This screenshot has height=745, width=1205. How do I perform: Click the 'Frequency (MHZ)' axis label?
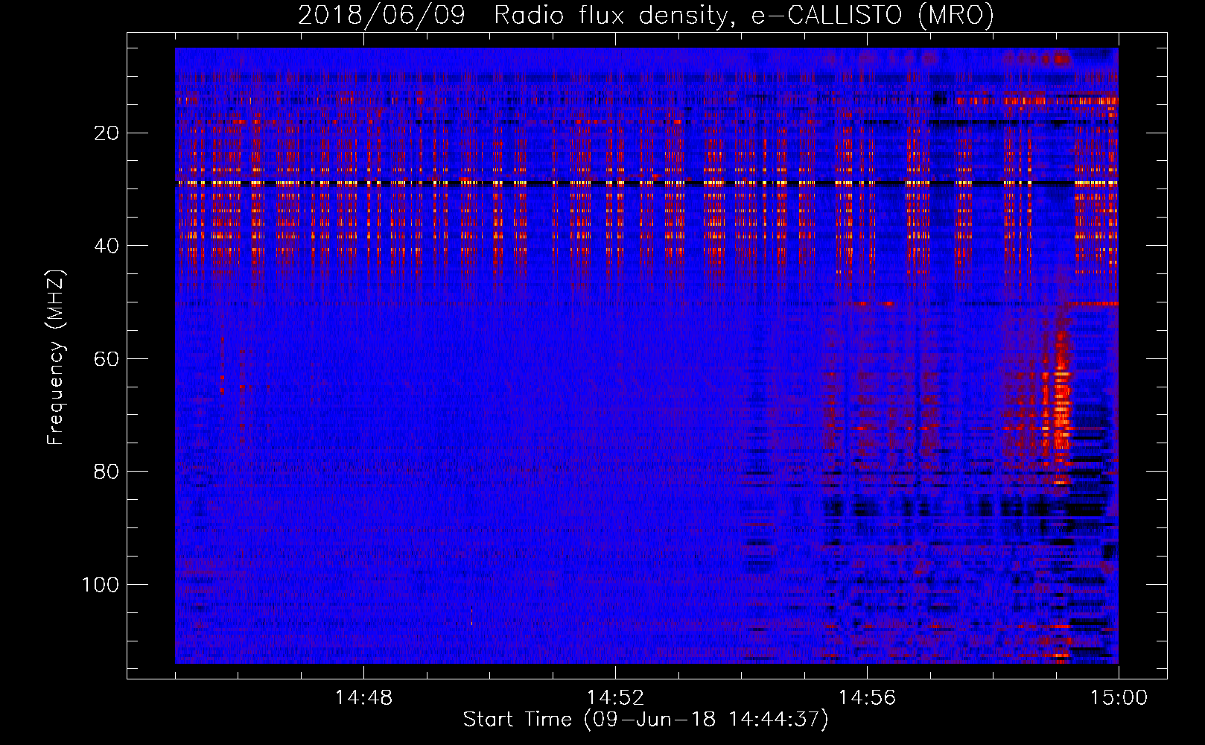(56, 358)
